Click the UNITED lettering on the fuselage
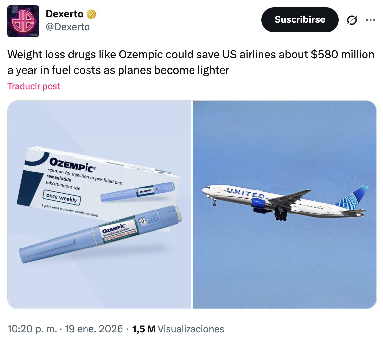This screenshot has height=343, width=383. click(247, 194)
